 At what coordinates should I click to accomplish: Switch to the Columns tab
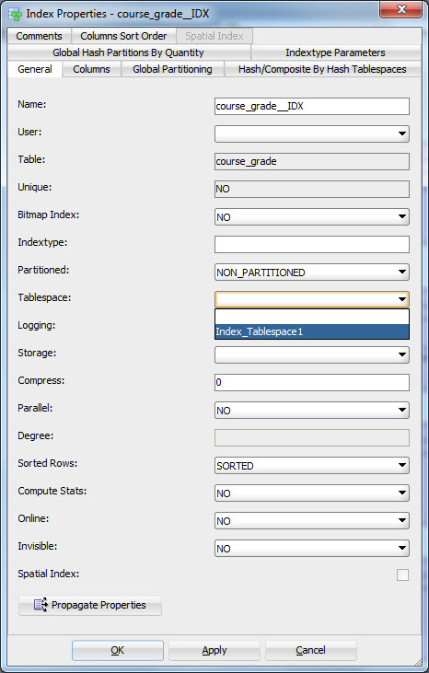[x=91, y=69]
